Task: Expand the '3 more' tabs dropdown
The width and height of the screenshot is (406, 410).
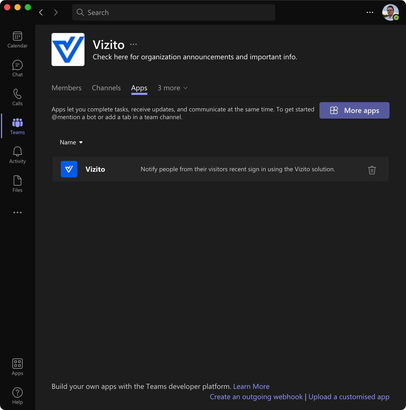Action: pyautogui.click(x=172, y=88)
